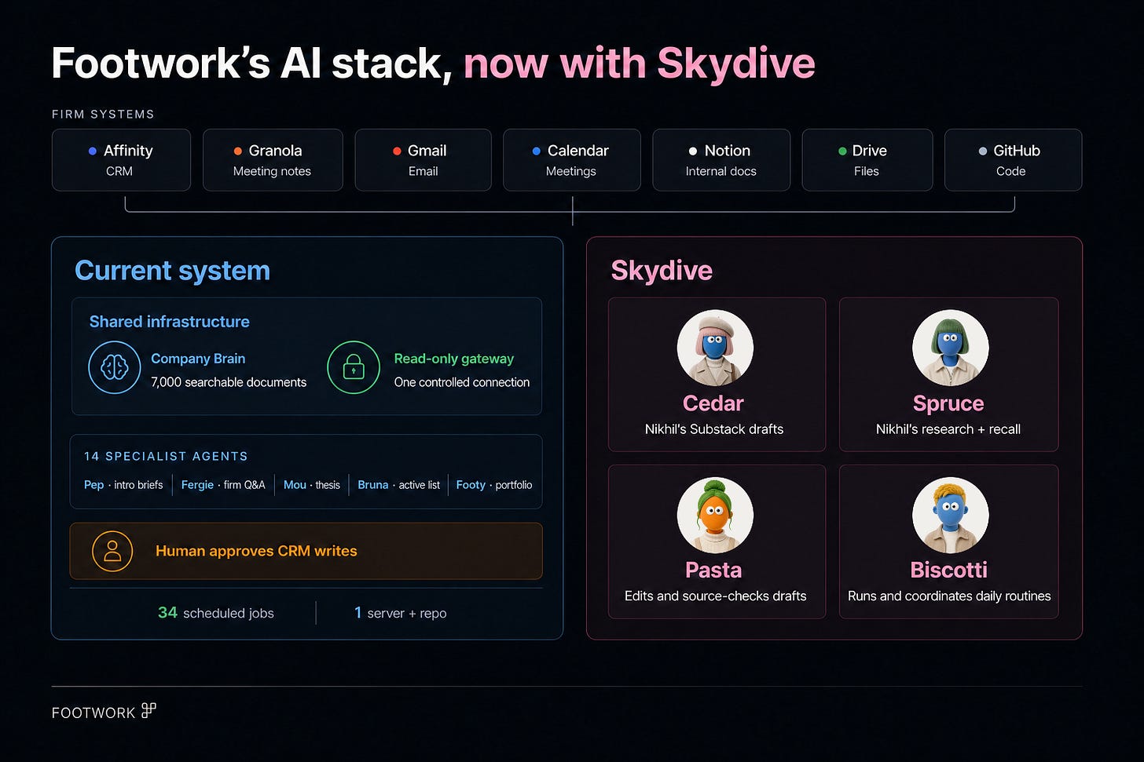Click the "Edits and source-checks drafts" caption
1144x762 pixels.
click(716, 596)
